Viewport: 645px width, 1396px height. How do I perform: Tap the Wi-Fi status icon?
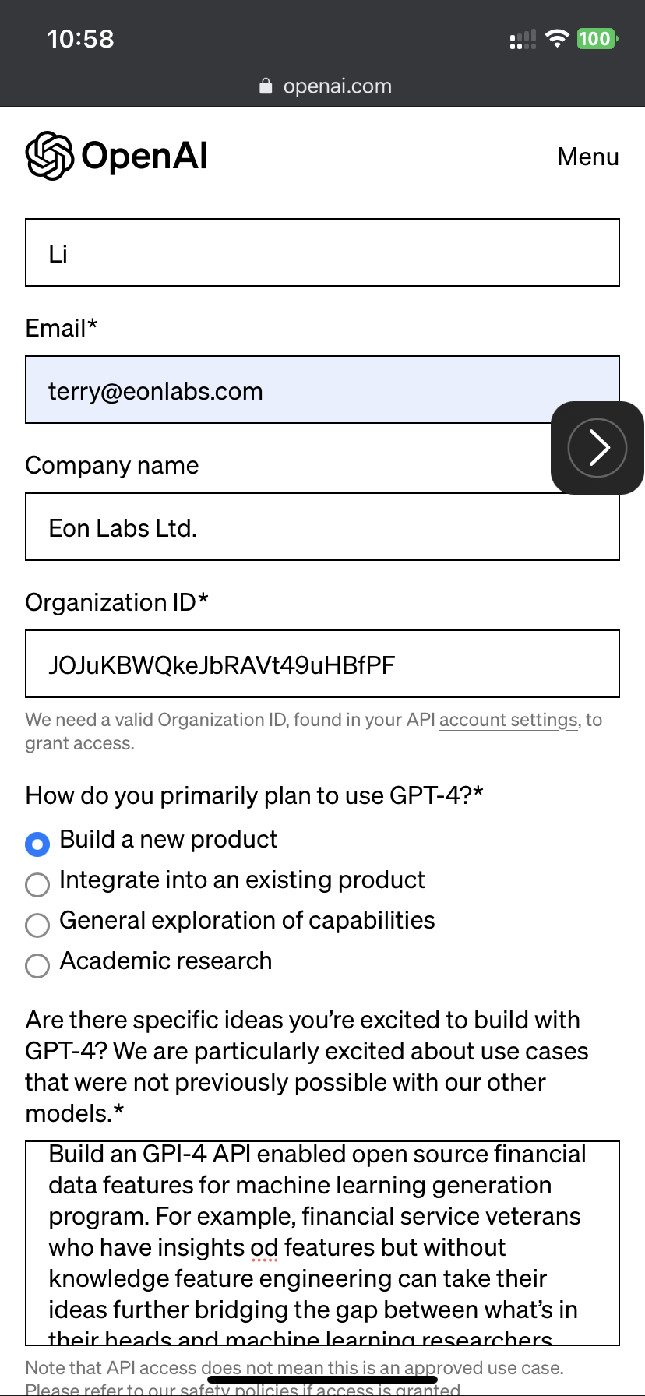tap(557, 38)
